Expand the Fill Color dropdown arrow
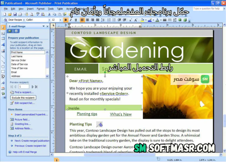 [x=146, y=20]
